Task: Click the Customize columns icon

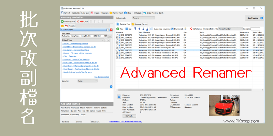Action: pos(152,29)
